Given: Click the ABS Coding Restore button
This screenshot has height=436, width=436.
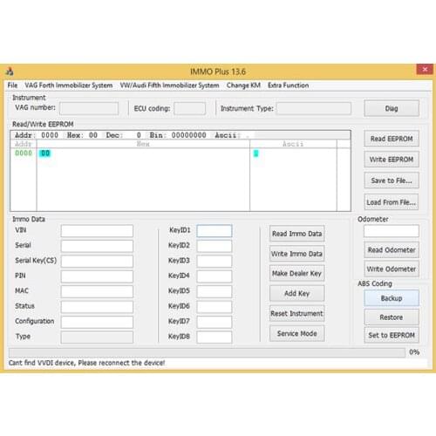Looking at the screenshot, I should coord(392,317).
